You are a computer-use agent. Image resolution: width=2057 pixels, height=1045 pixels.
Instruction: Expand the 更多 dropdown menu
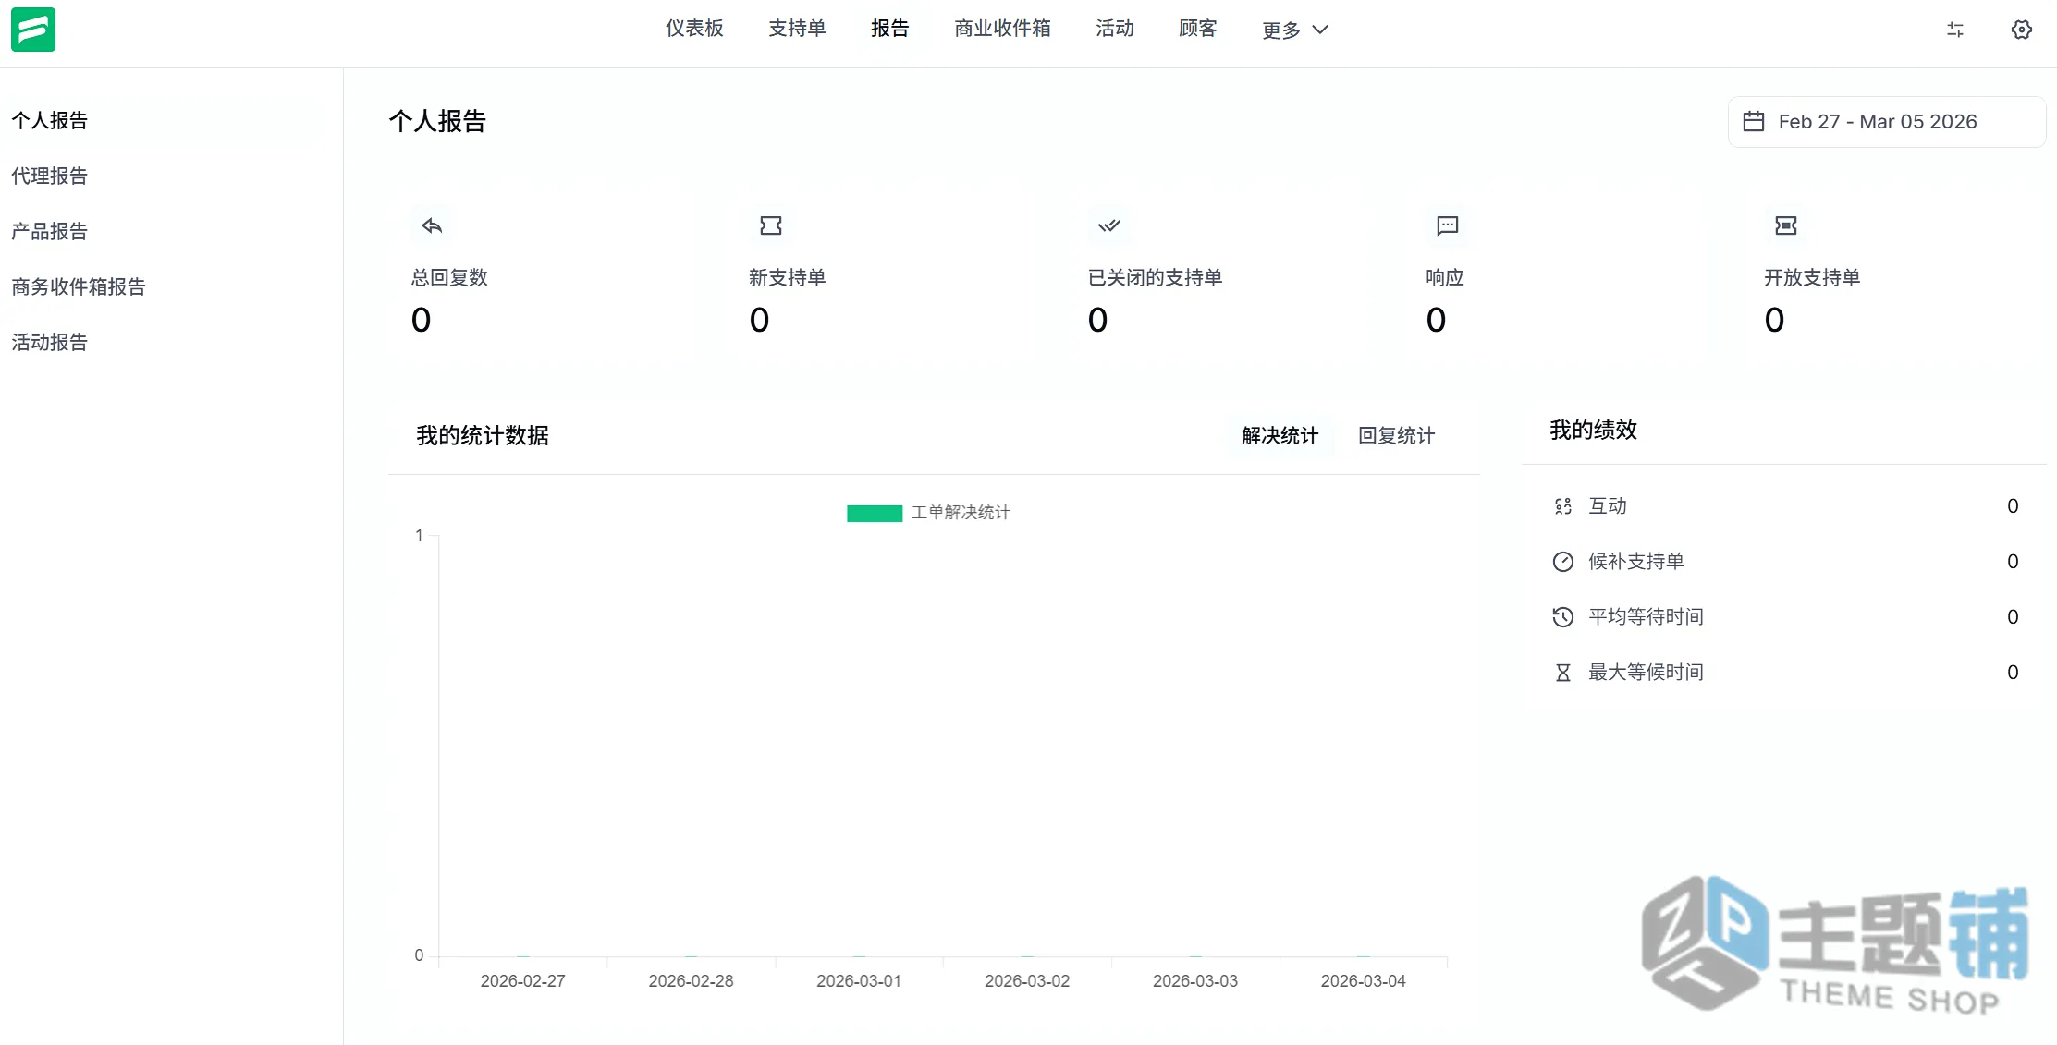[1295, 30]
